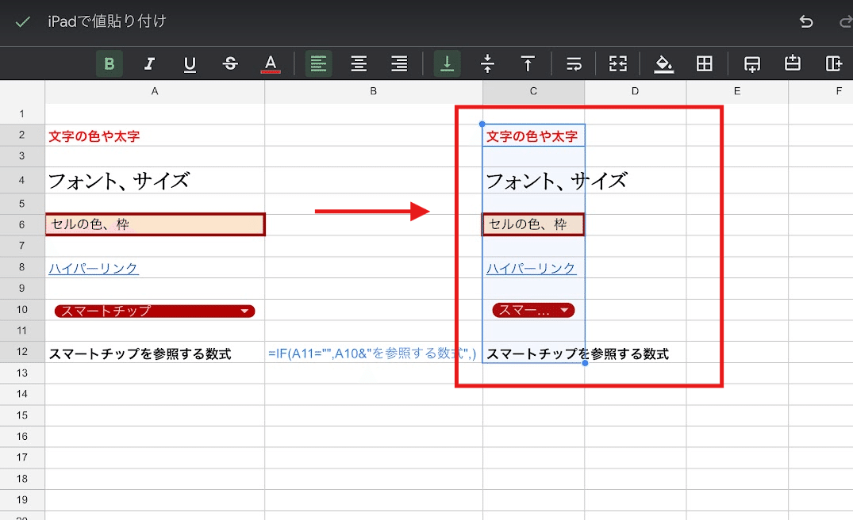Open the text color picker

(x=271, y=63)
